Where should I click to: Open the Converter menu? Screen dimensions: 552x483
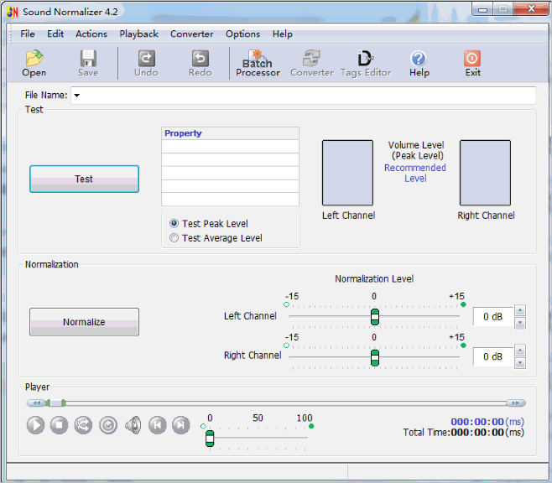pyautogui.click(x=191, y=34)
